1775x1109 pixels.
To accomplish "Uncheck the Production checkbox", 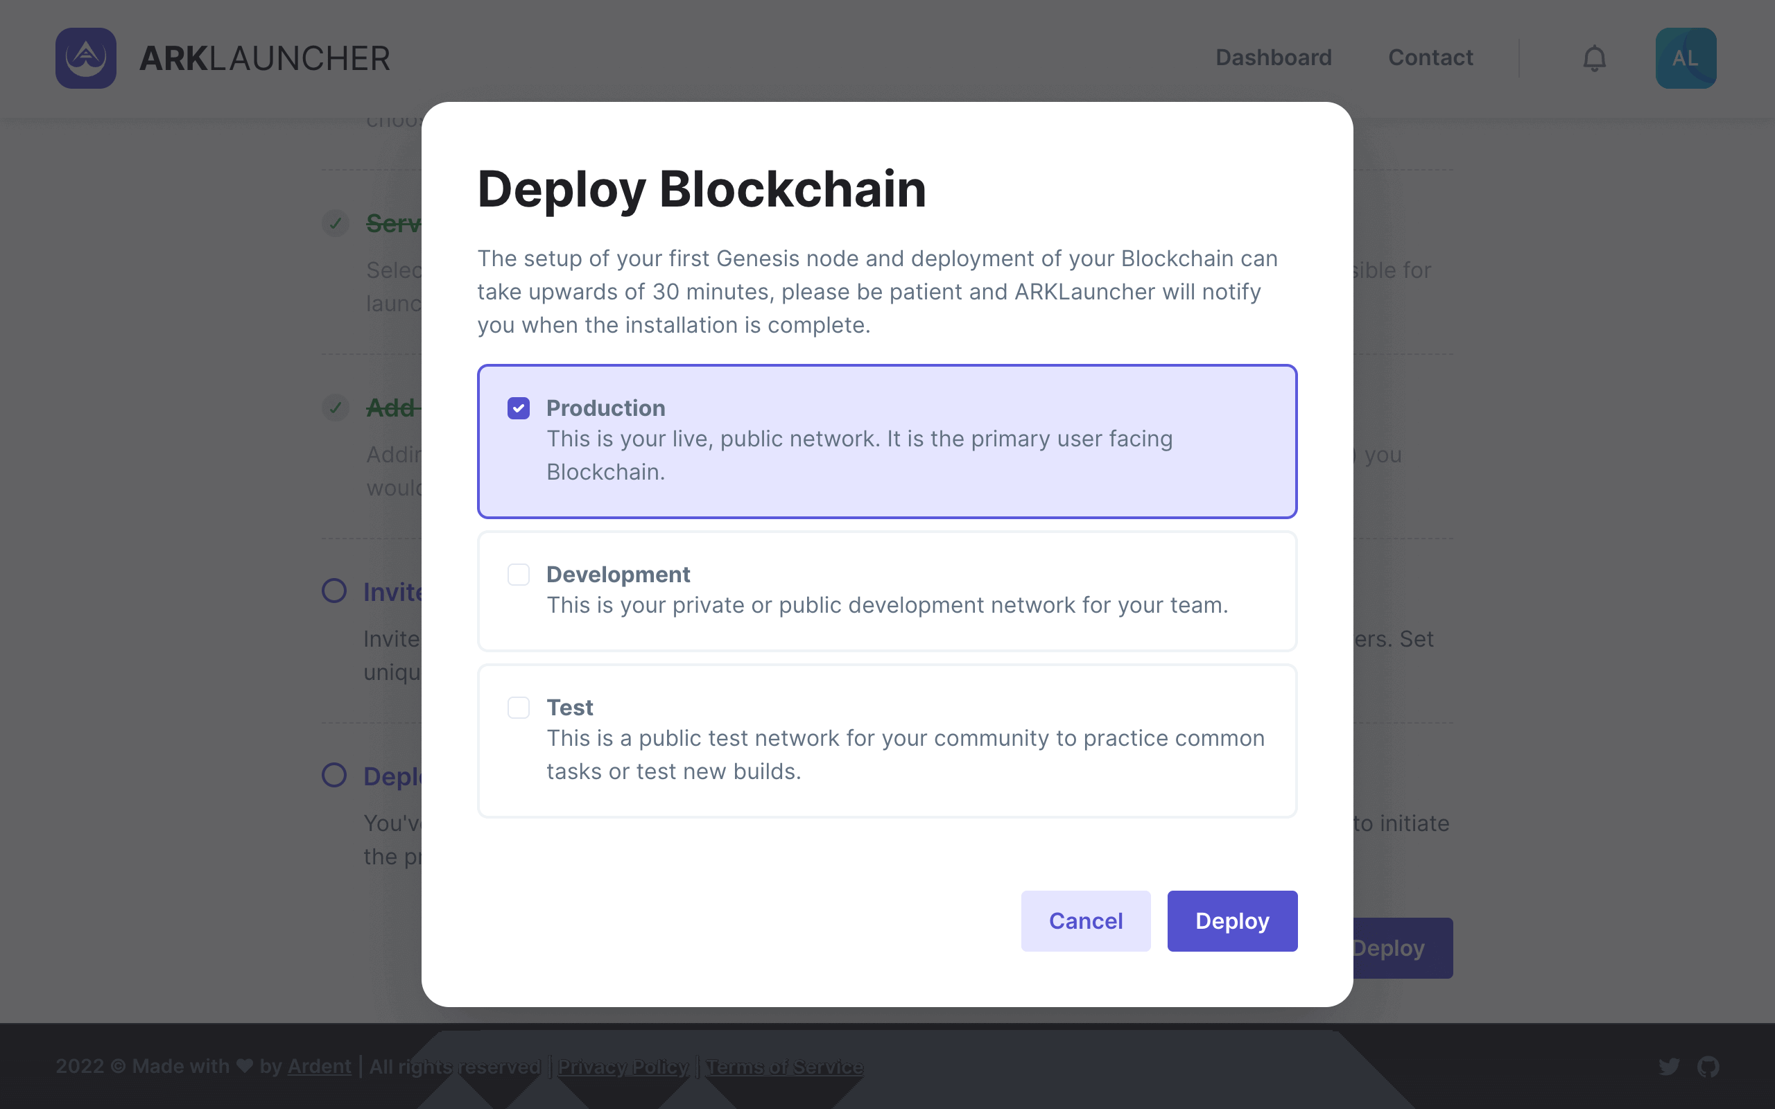I will click(519, 408).
